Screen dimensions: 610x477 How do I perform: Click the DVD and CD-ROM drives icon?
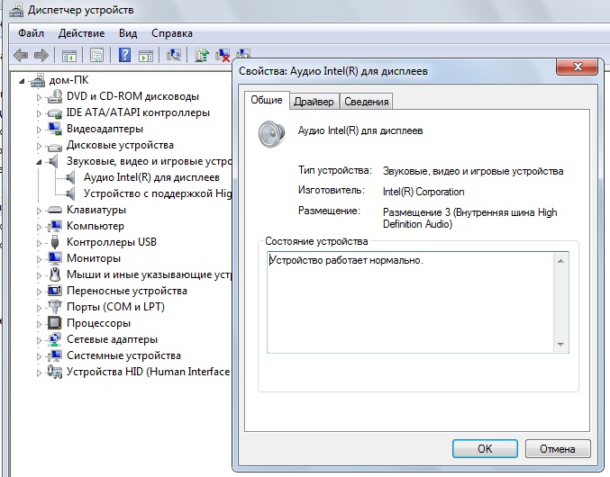pyautogui.click(x=54, y=96)
